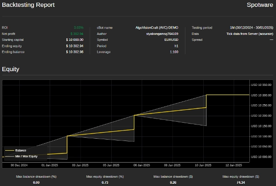276x186 pixels.
Task: Click the 12 Jan 2025 x-axis date
Action: coord(233,165)
